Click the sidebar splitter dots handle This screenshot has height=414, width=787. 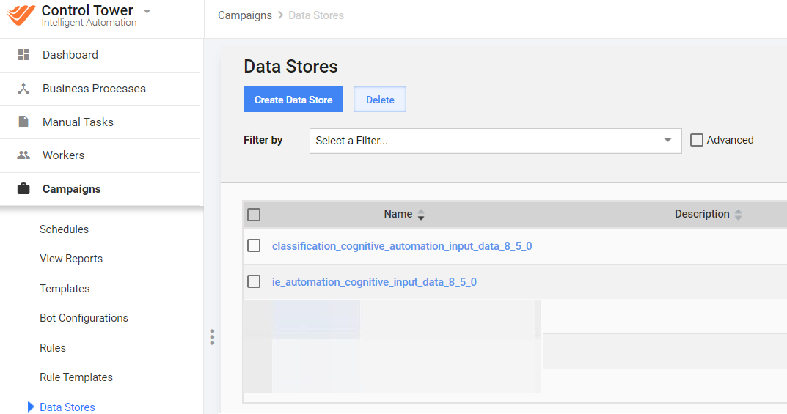coord(212,337)
